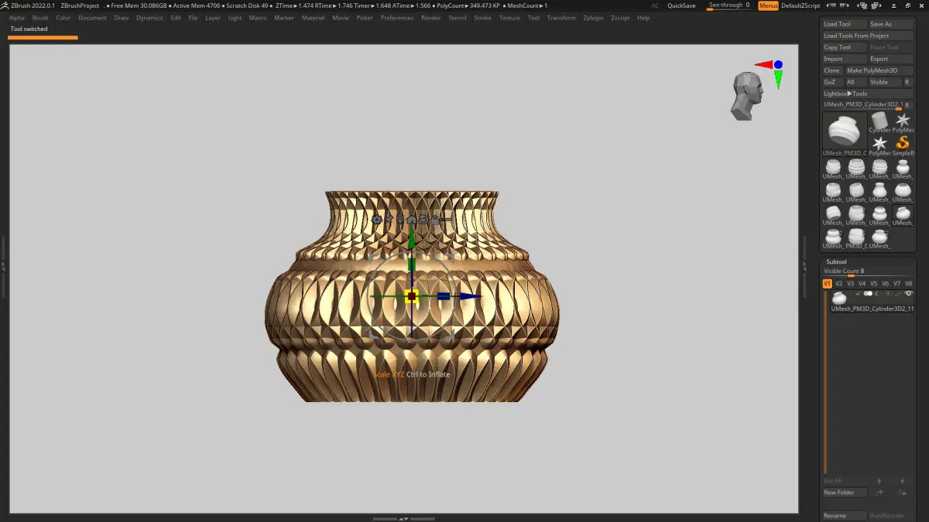929x522 pixels.
Task: Click the move-subtool-up arrow beside List All
Action: click(879, 481)
